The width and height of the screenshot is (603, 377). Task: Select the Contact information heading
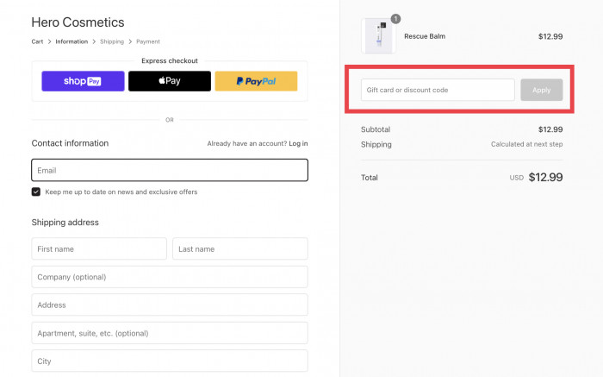[x=70, y=143]
